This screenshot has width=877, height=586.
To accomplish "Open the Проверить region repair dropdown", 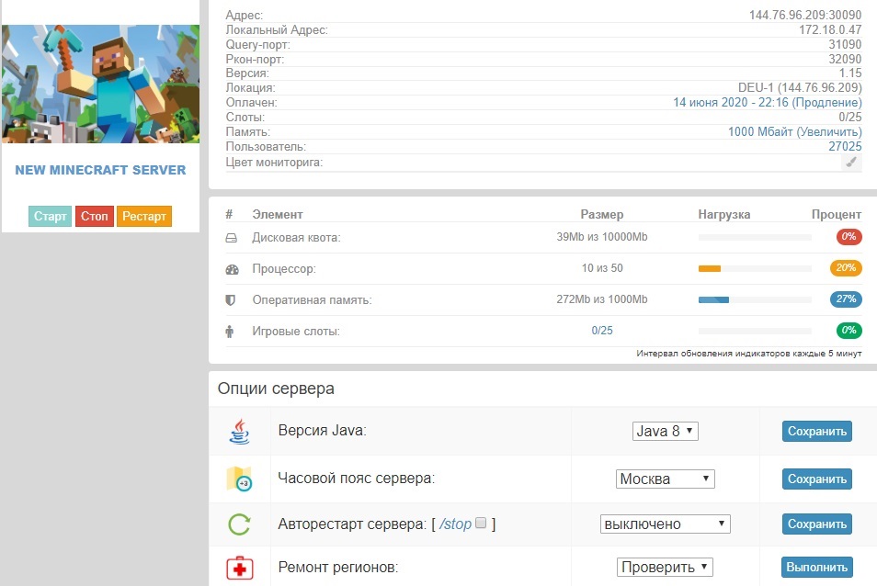I will coord(665,567).
